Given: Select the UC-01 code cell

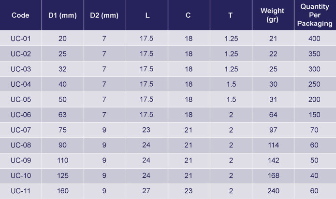Looking at the screenshot, I should coord(21,38).
